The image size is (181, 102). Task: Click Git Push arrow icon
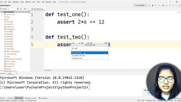[x=173, y=5]
